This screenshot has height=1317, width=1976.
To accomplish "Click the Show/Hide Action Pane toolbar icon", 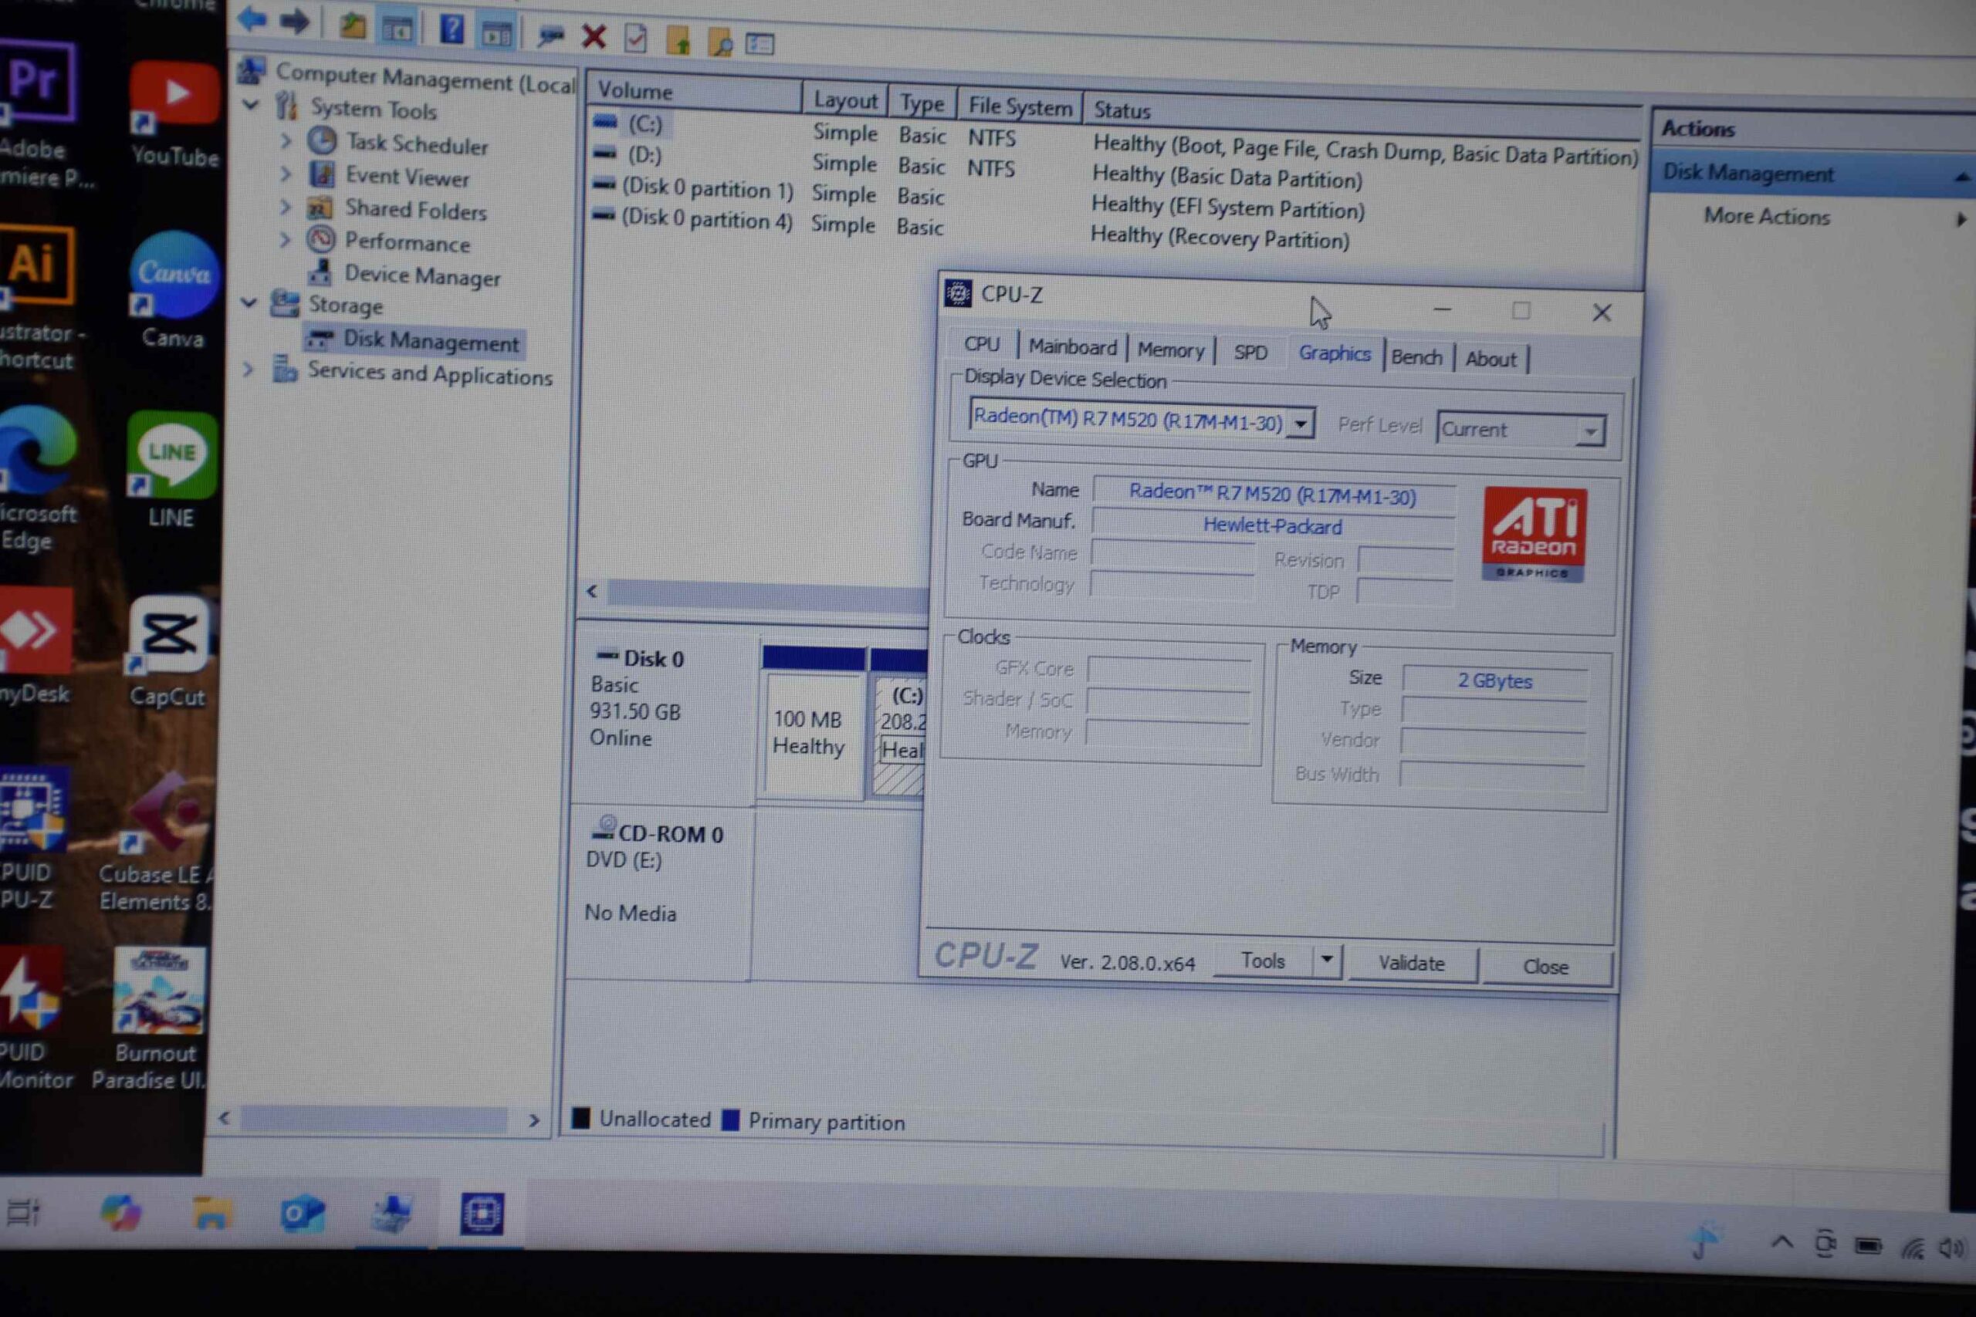I will 496,34.
